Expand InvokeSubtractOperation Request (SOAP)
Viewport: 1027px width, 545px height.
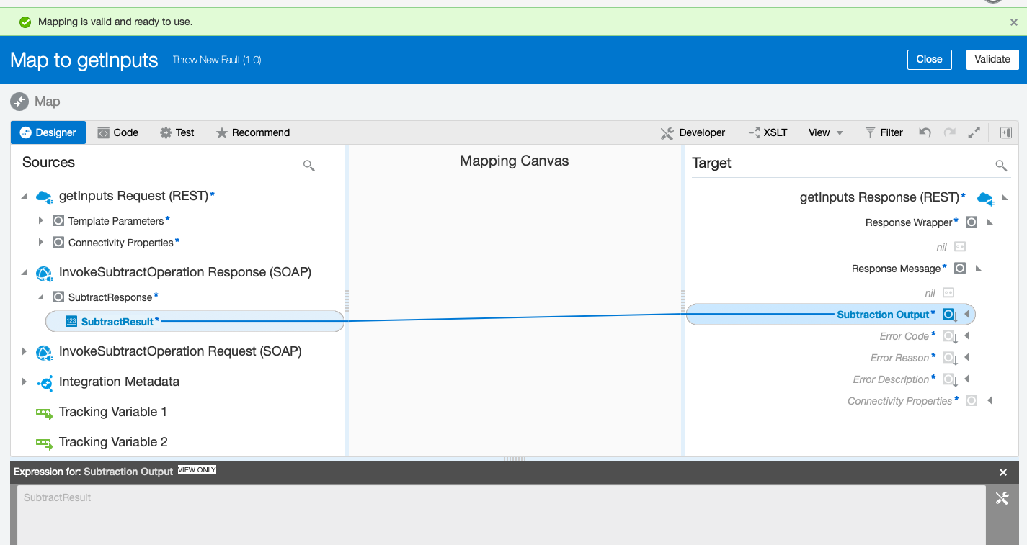pos(24,351)
